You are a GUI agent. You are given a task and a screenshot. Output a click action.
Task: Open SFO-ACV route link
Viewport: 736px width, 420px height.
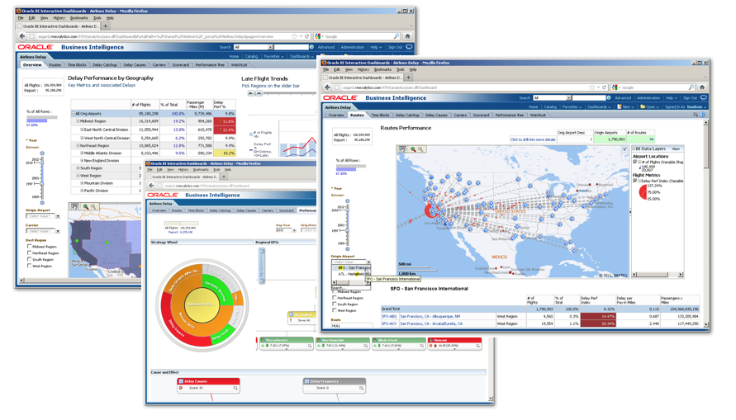(389, 323)
